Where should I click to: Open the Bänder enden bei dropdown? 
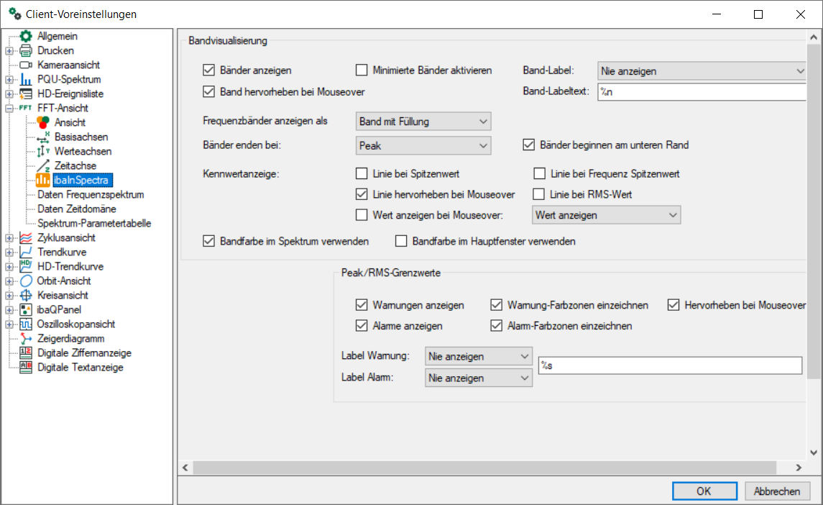point(423,145)
